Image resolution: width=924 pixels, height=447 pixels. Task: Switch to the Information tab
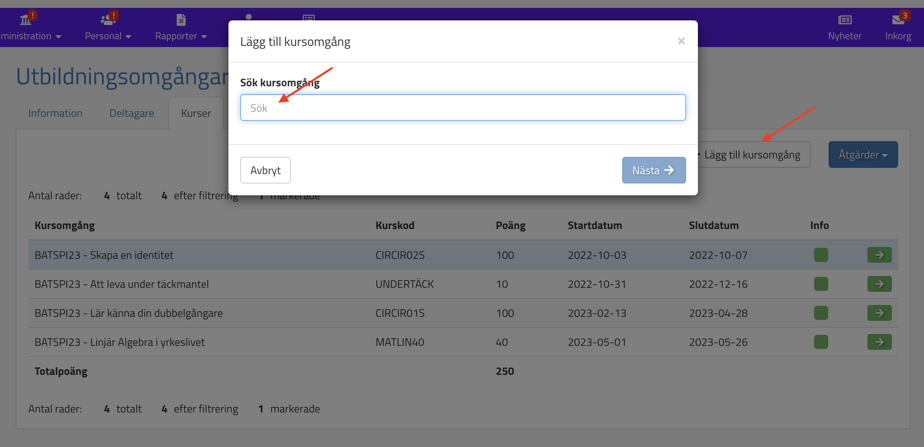(55, 113)
